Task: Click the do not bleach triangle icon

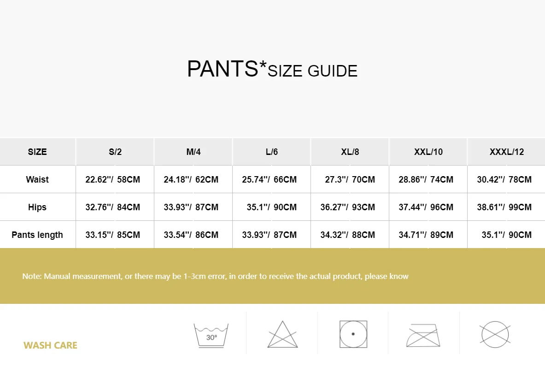Action: tap(282, 334)
